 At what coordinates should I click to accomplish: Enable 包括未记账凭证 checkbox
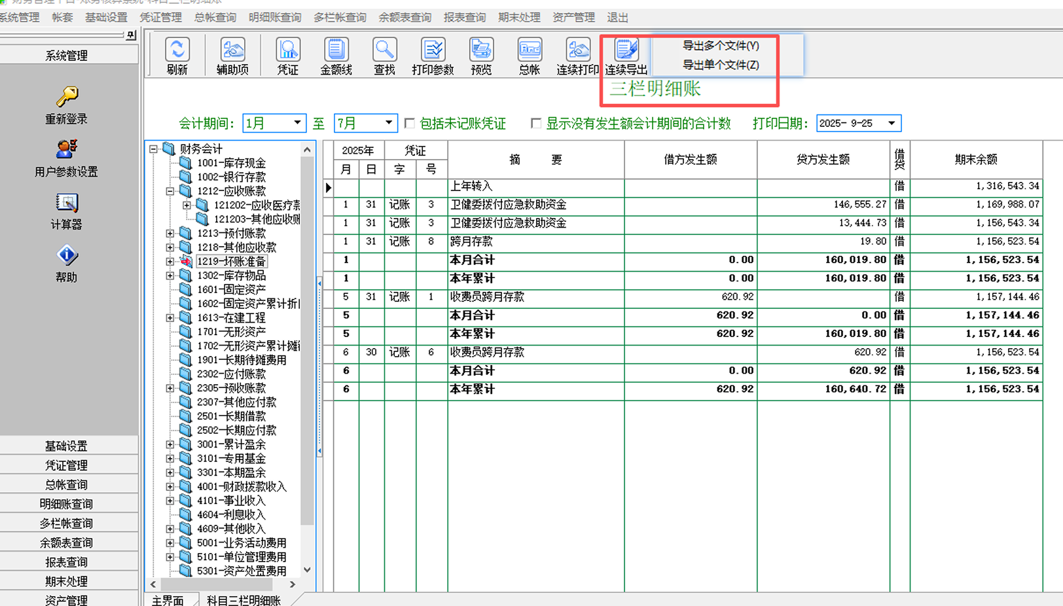pos(410,123)
